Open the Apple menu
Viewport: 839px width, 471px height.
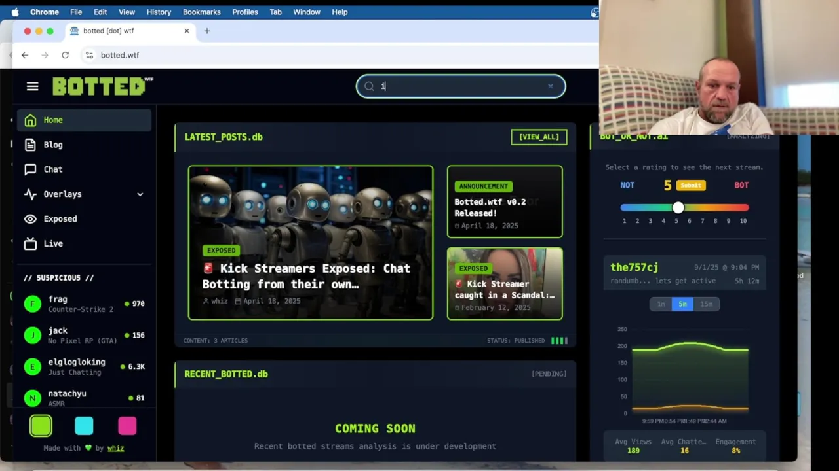click(x=15, y=12)
